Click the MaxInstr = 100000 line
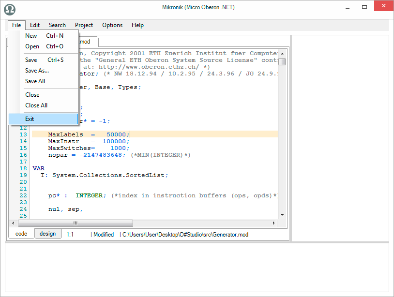This screenshot has height=297, width=394. tap(89, 141)
